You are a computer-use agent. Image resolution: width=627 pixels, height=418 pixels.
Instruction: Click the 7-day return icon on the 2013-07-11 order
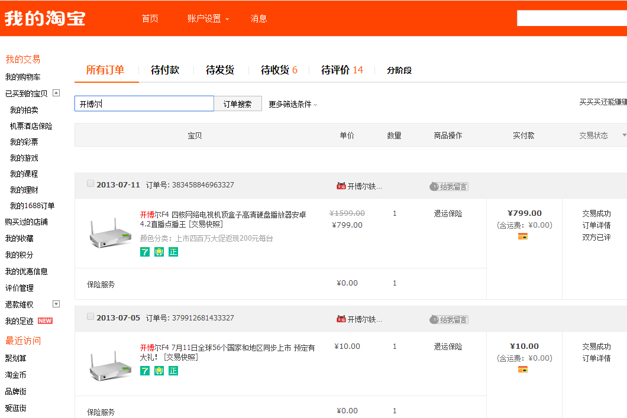(145, 252)
